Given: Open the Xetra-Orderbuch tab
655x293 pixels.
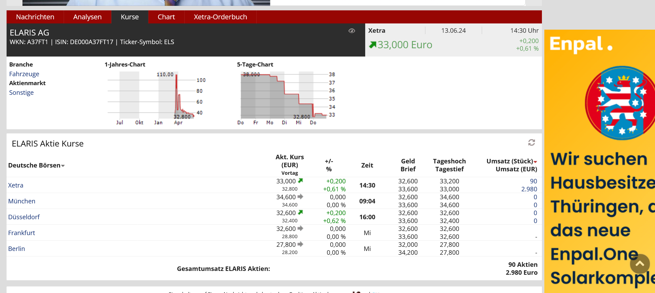Looking at the screenshot, I should point(220,17).
